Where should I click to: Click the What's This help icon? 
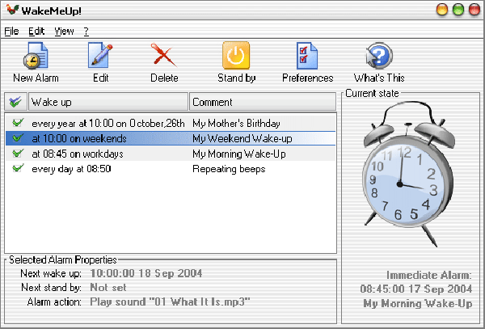378,57
